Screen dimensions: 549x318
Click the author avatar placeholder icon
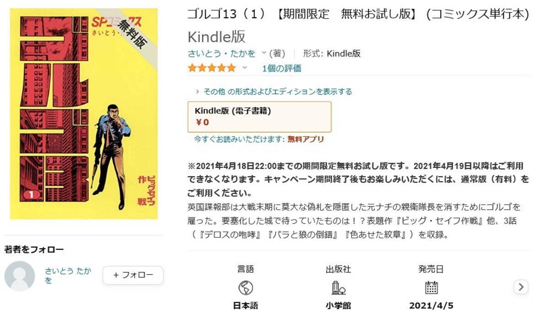point(20,276)
